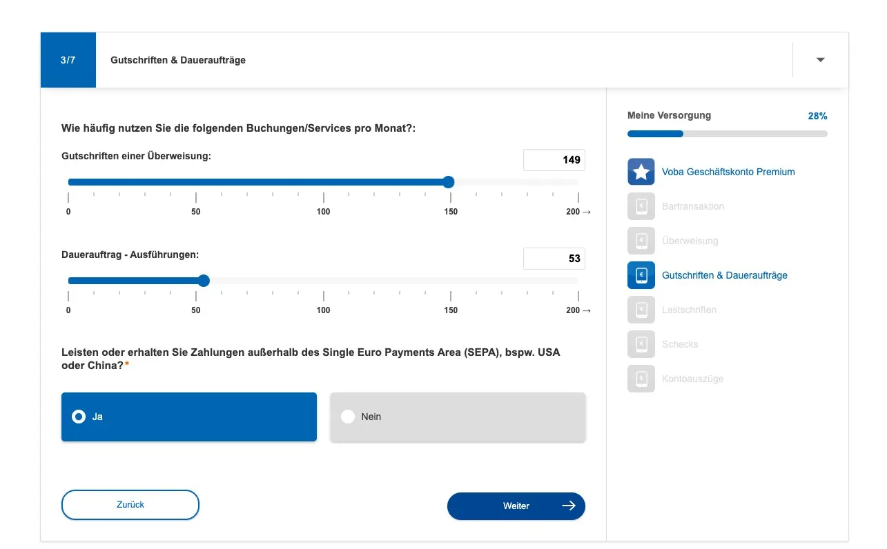Click the Kontoauszüge step icon

click(641, 379)
